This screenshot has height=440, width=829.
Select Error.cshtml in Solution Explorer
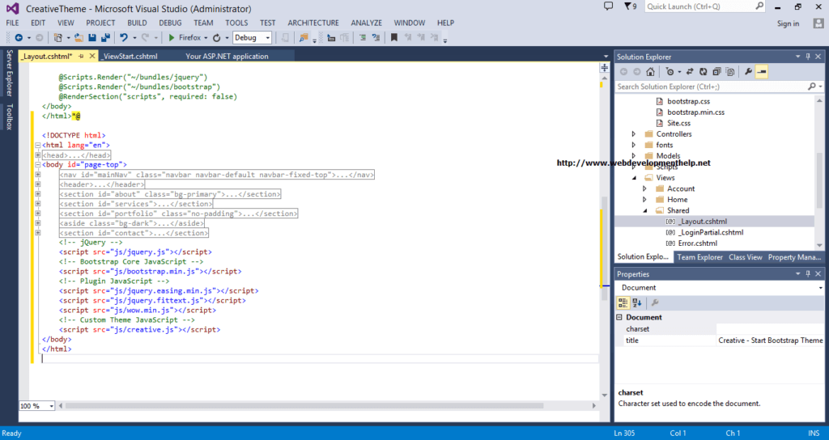(x=697, y=243)
